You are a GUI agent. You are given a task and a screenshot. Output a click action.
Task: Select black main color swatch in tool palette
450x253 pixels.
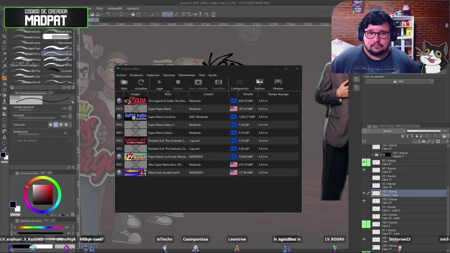pos(3,155)
